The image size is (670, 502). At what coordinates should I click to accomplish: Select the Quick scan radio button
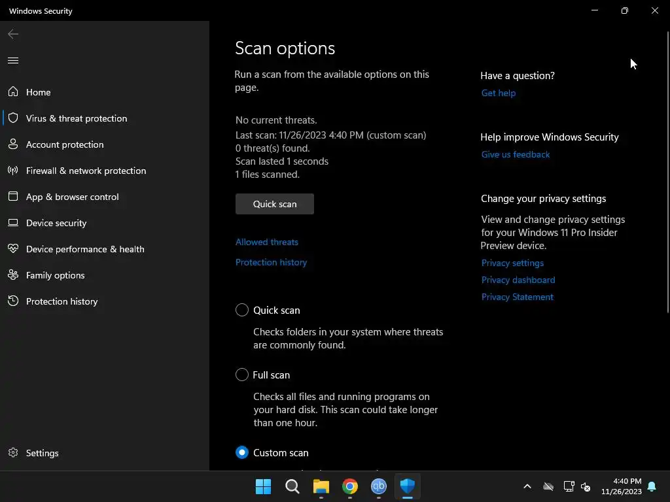[x=242, y=310]
